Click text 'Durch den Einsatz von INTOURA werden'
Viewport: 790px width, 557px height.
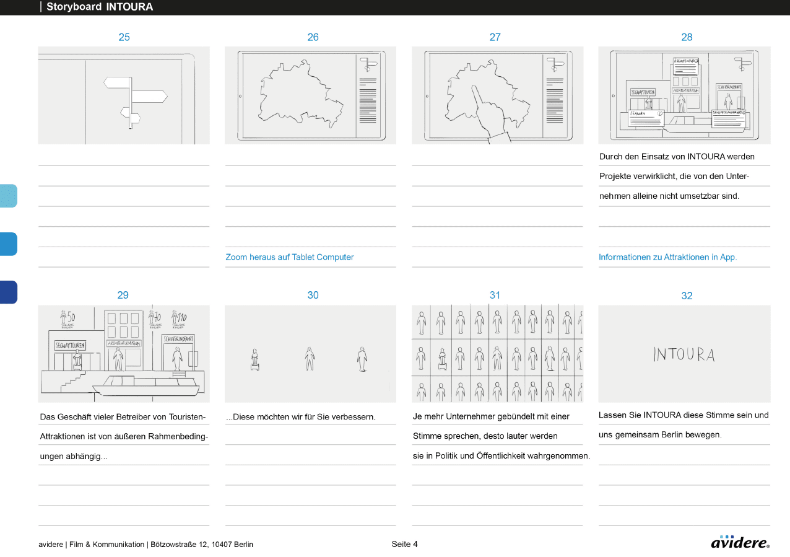click(x=677, y=157)
